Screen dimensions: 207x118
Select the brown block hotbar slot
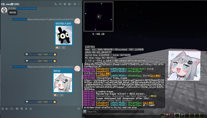point(167,116)
